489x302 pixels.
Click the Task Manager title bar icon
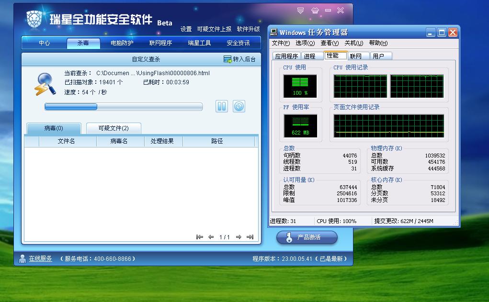(x=274, y=32)
